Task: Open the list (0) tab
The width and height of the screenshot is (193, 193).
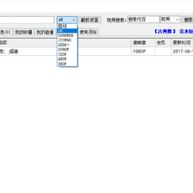Action: click(x=6, y=32)
